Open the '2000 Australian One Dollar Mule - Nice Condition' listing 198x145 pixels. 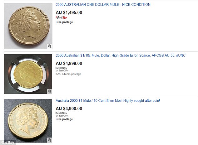coord(103,5)
